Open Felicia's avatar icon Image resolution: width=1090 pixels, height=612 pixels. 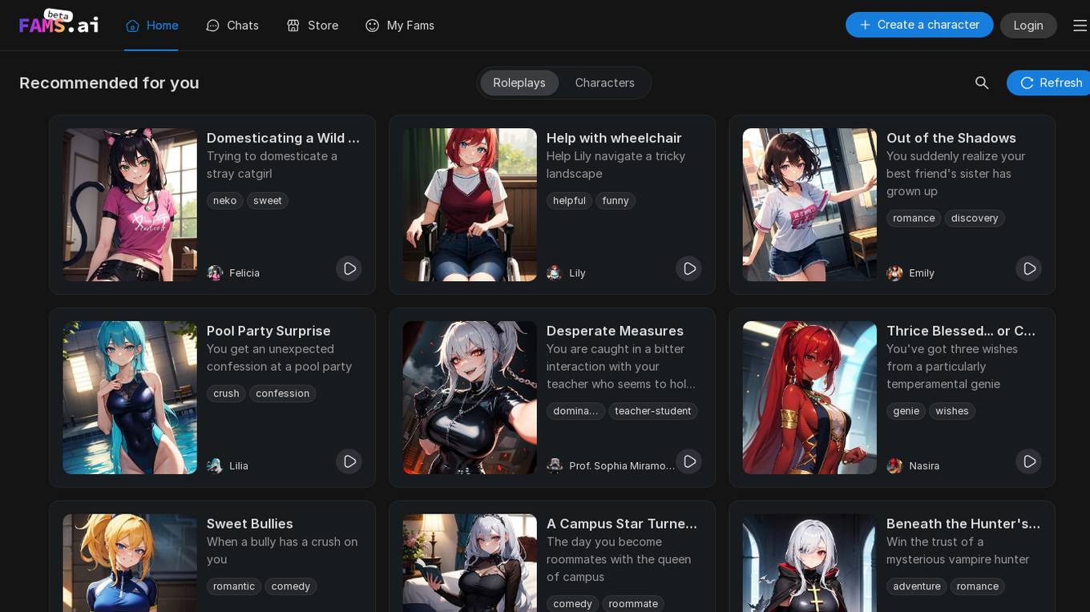click(x=215, y=273)
